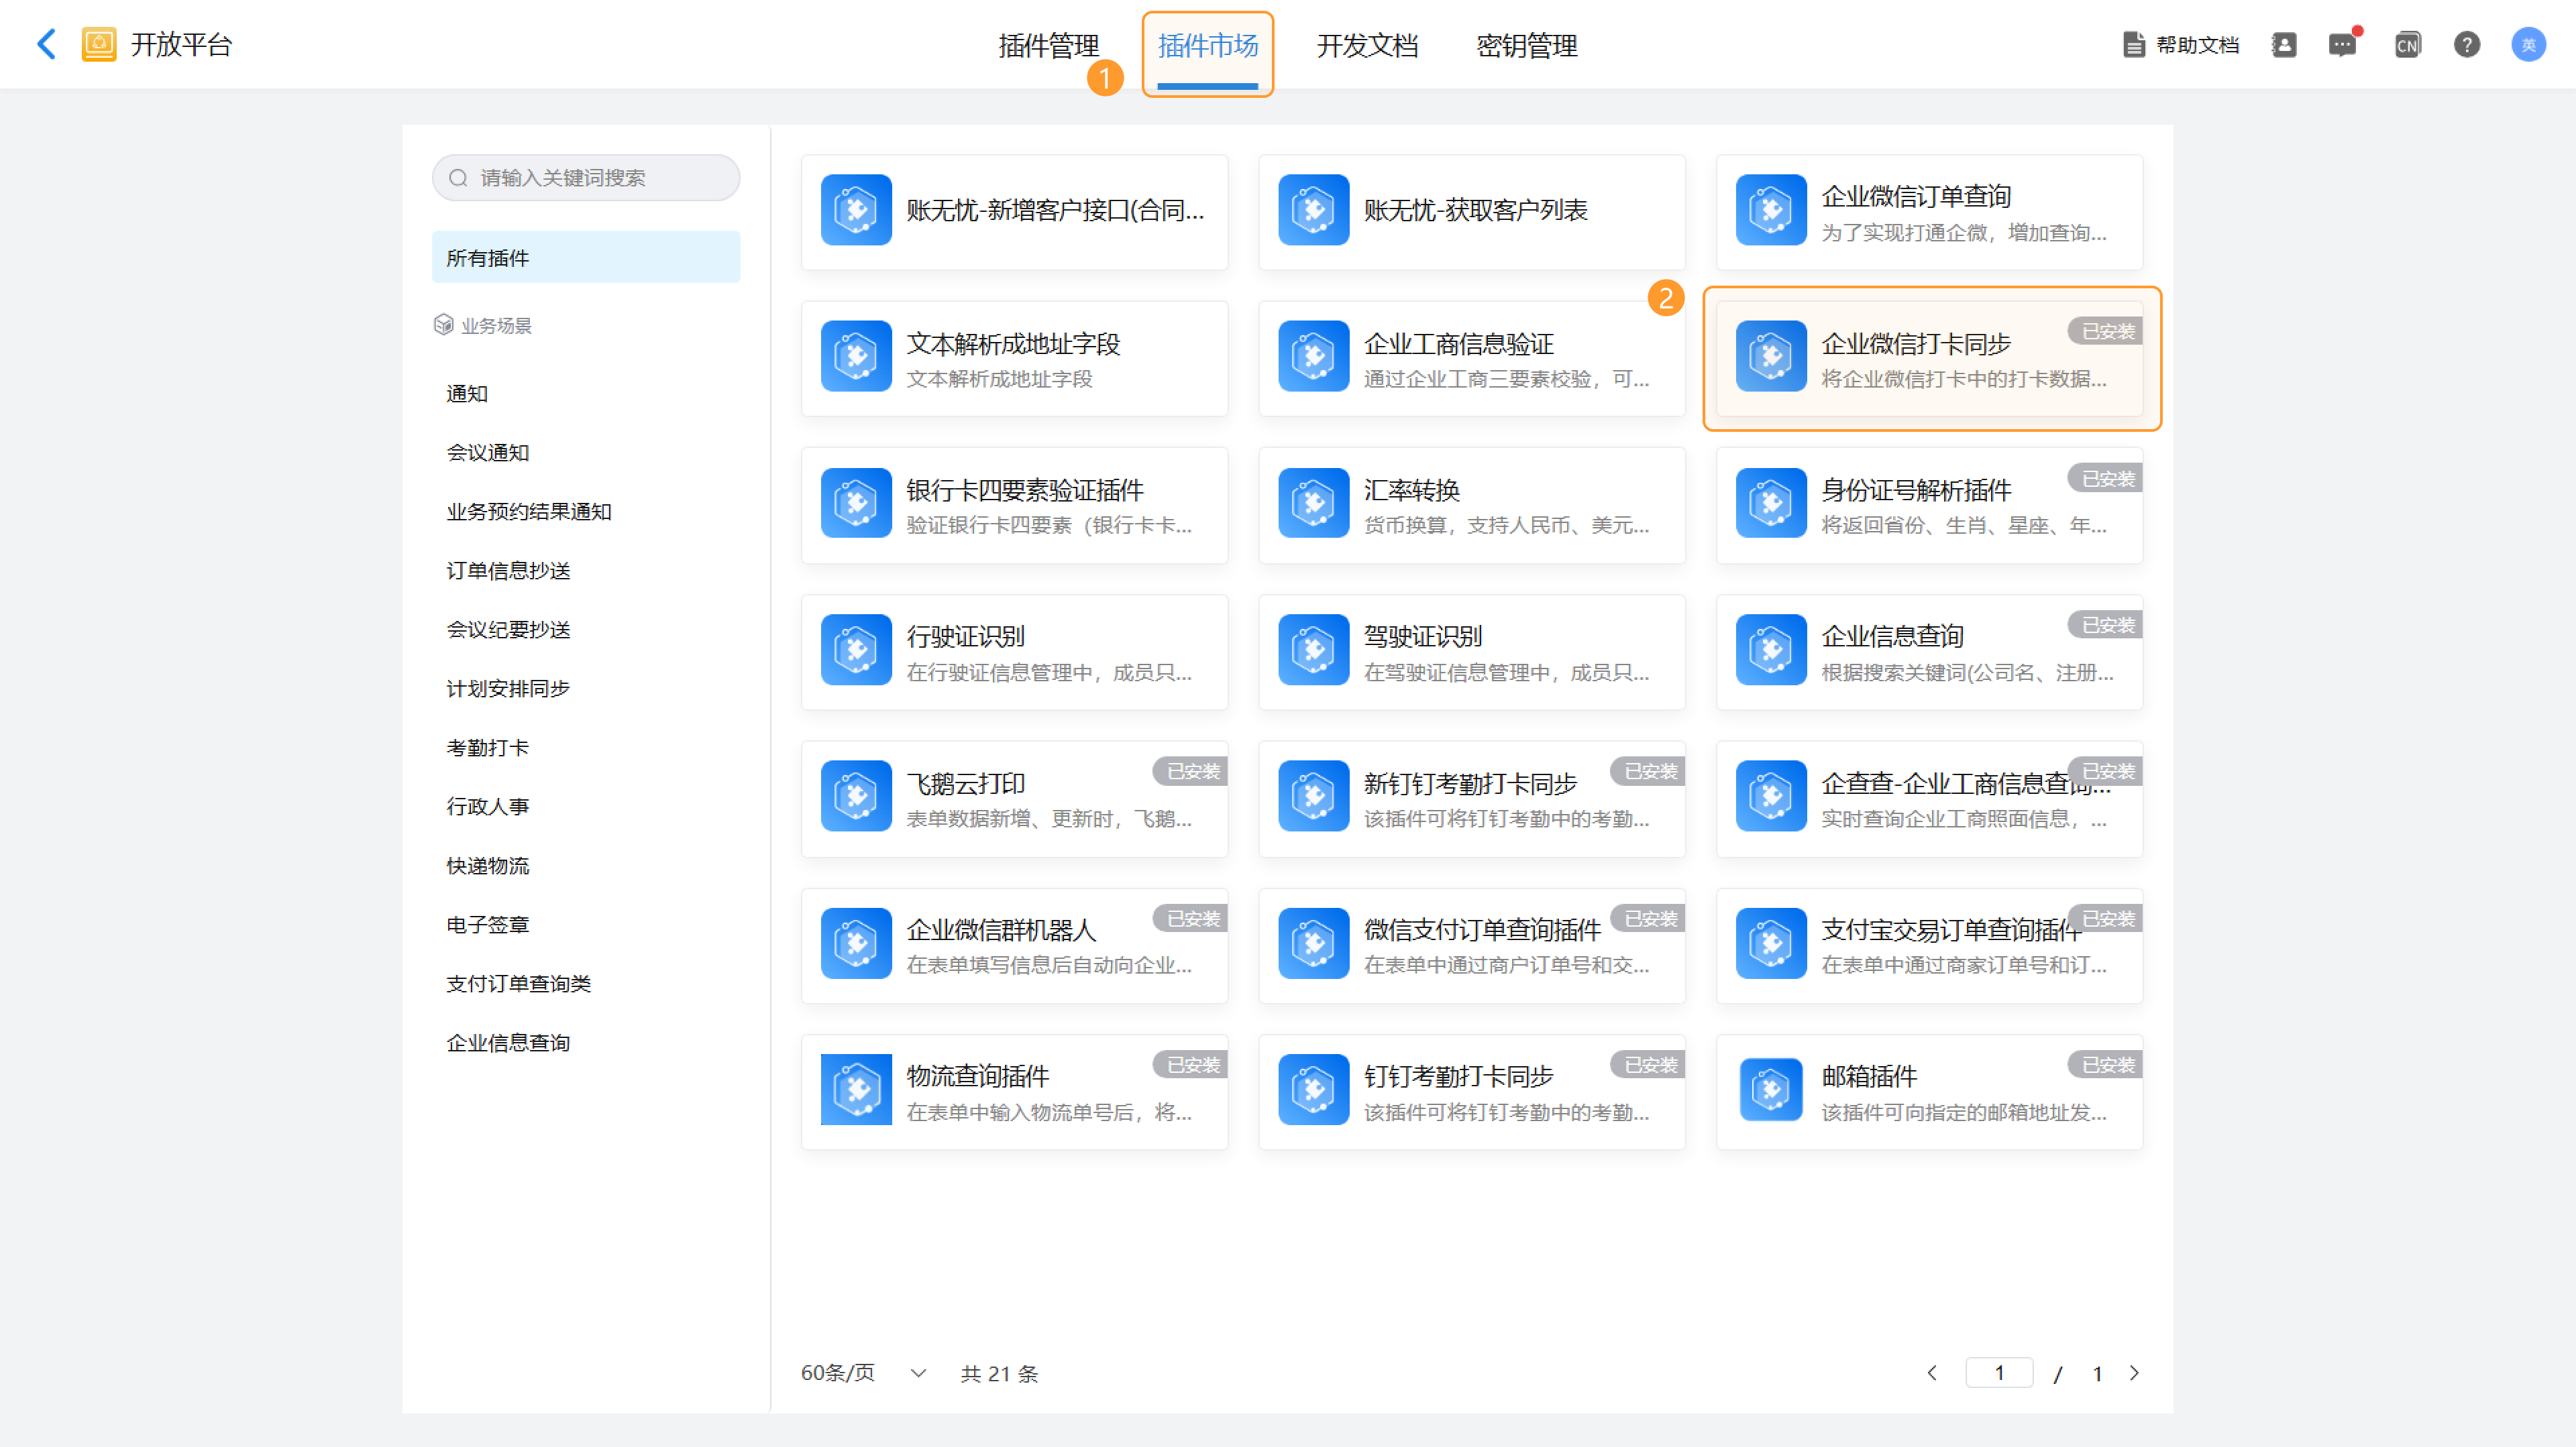The height and width of the screenshot is (1447, 2576).
Task: Click the 物流查询插件 title text
Action: 977,1076
